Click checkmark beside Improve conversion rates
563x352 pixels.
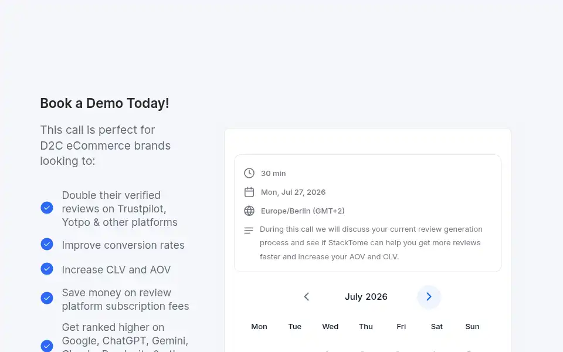[47, 244]
